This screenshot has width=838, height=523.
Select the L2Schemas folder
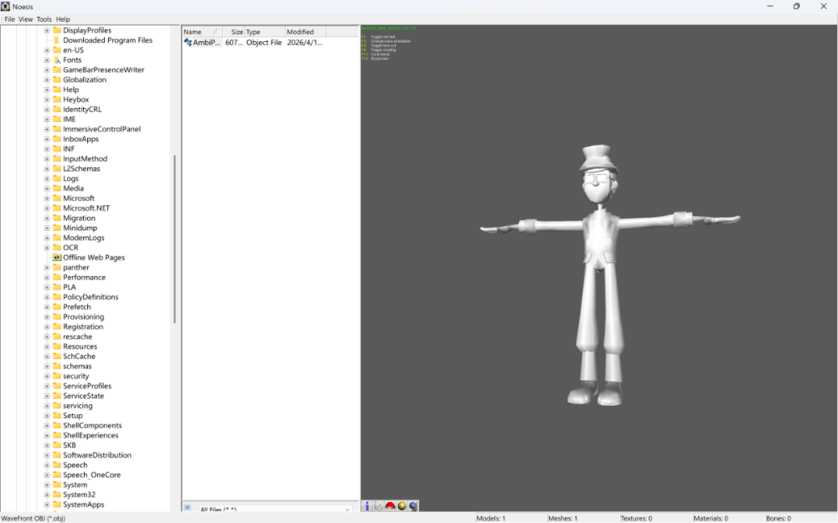tap(81, 169)
